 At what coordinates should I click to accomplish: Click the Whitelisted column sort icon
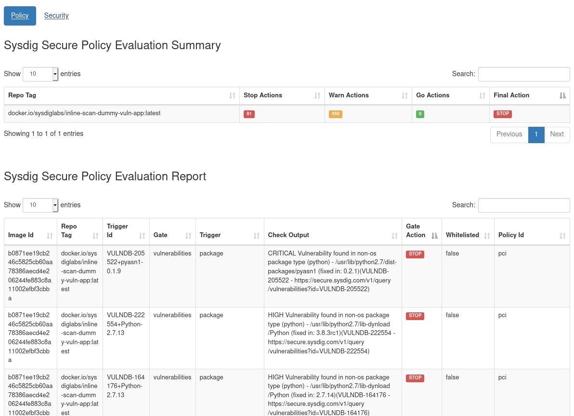(x=487, y=235)
